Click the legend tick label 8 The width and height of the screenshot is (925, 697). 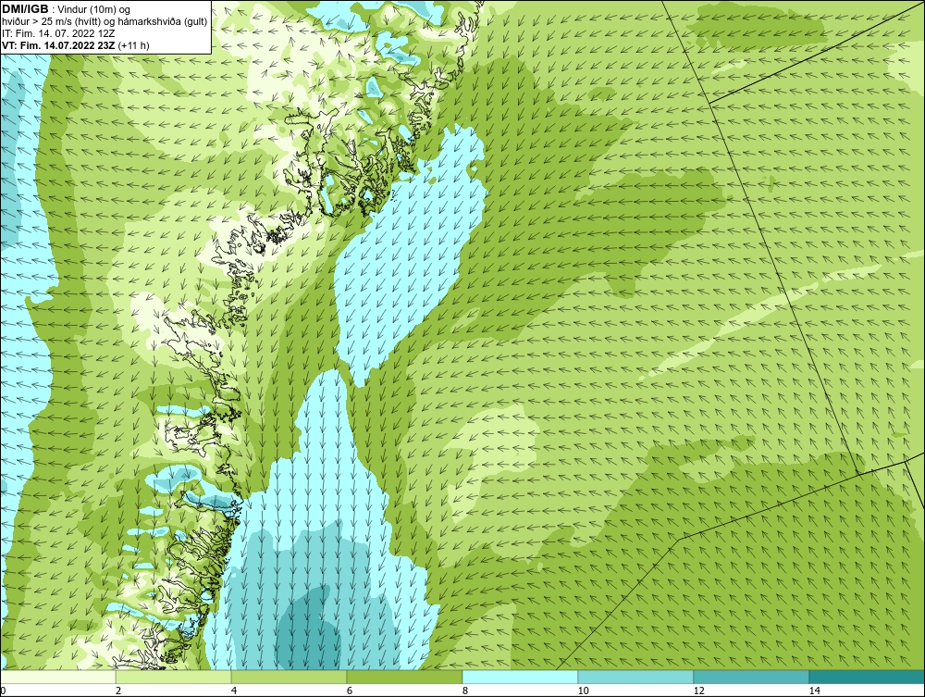click(x=465, y=691)
